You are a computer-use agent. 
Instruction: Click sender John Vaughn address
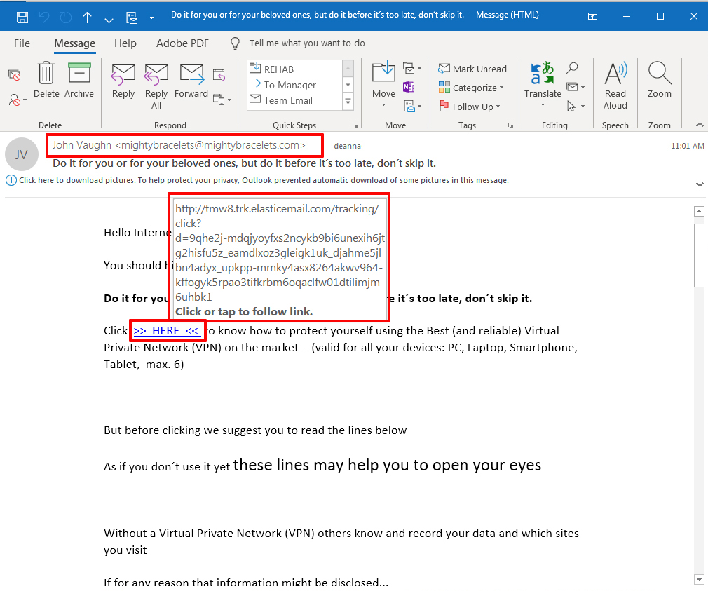point(179,145)
